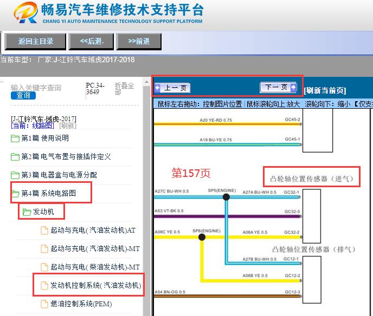
Task: Click 凸轮轴位置传感器（排气）label
Action: click(x=313, y=249)
